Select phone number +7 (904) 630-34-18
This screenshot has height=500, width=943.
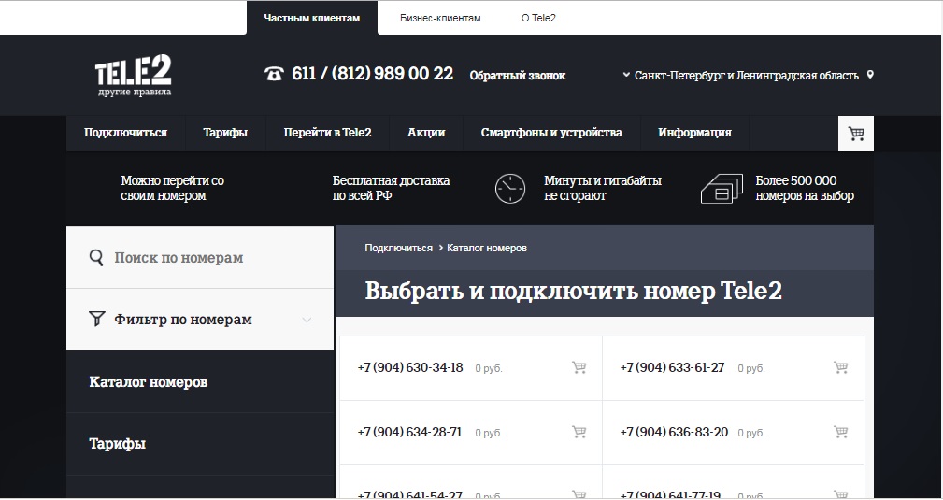click(x=410, y=367)
